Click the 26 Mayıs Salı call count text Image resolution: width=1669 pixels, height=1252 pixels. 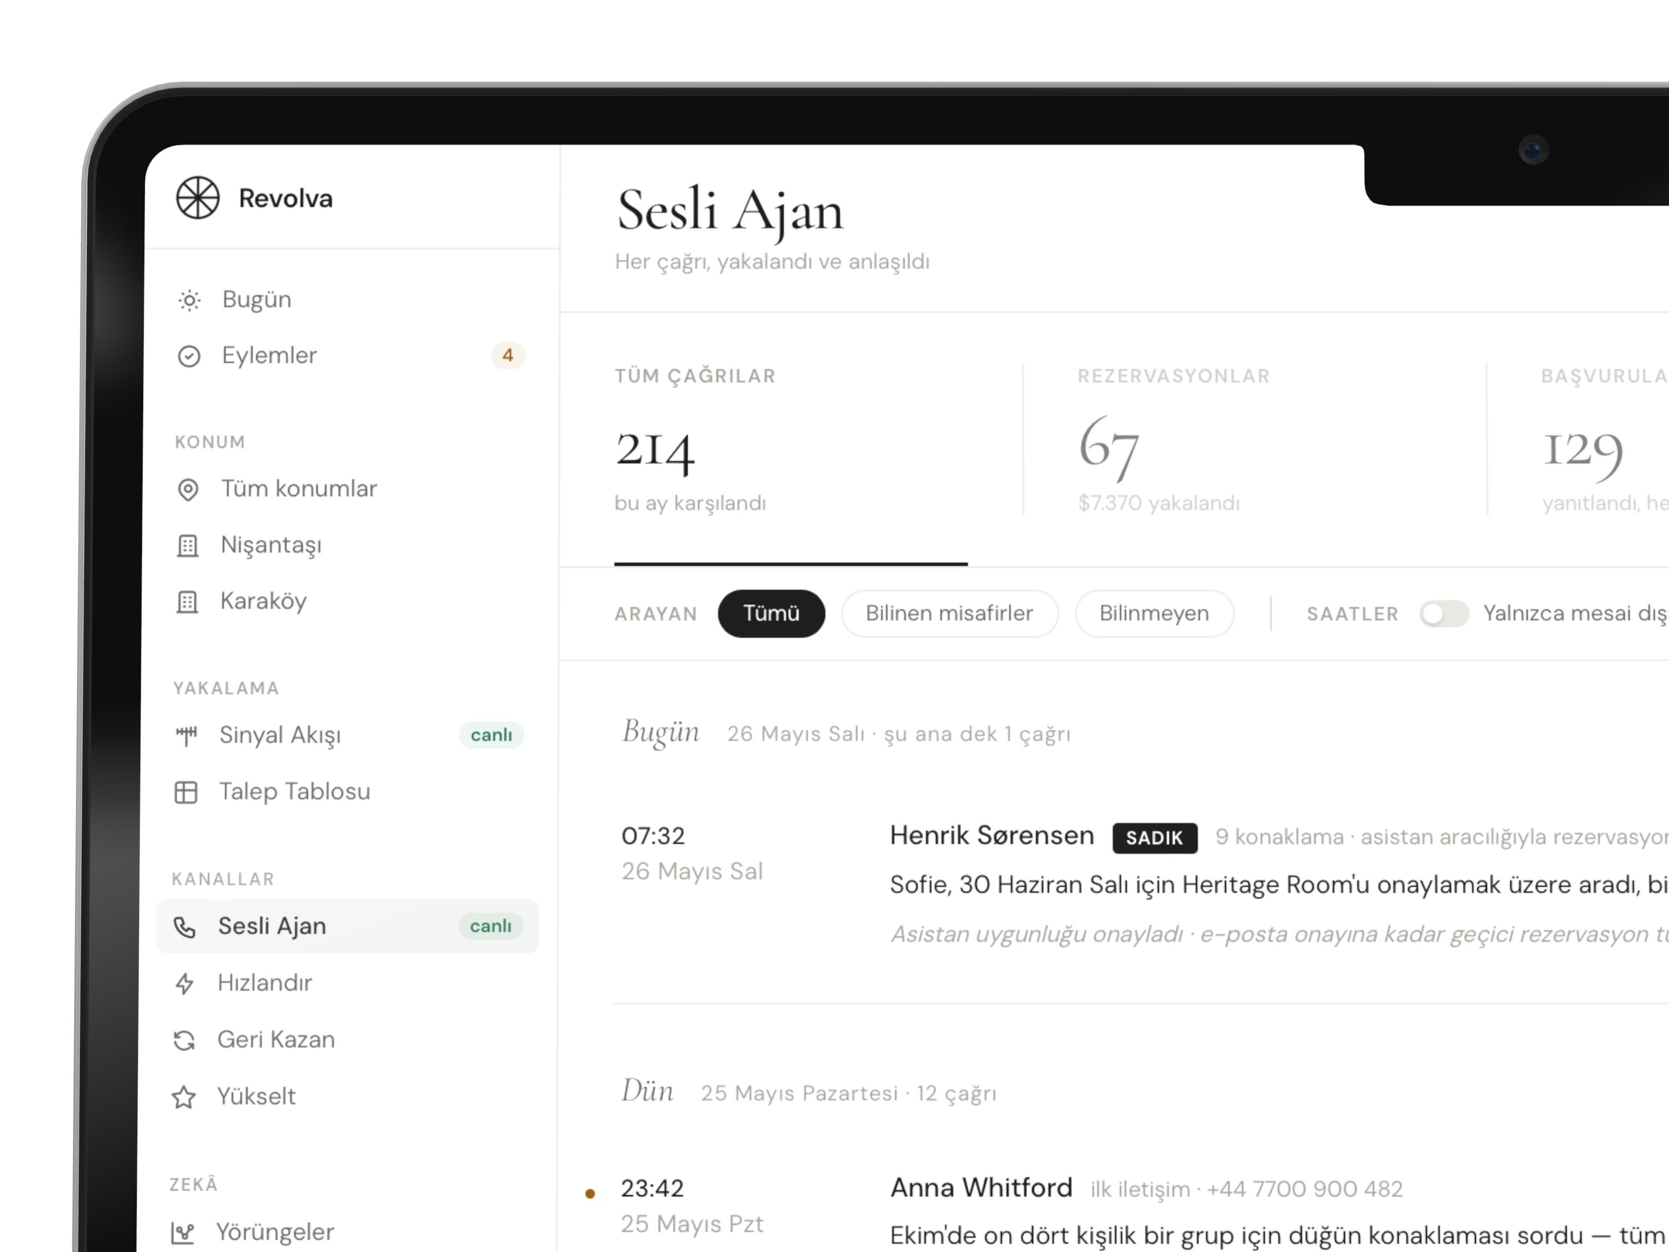click(899, 734)
